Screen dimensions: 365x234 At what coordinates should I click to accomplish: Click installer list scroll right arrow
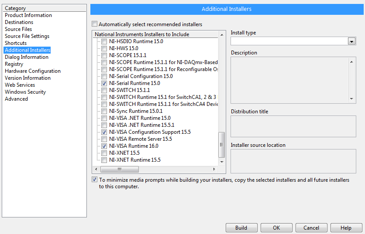pyautogui.click(x=214, y=169)
